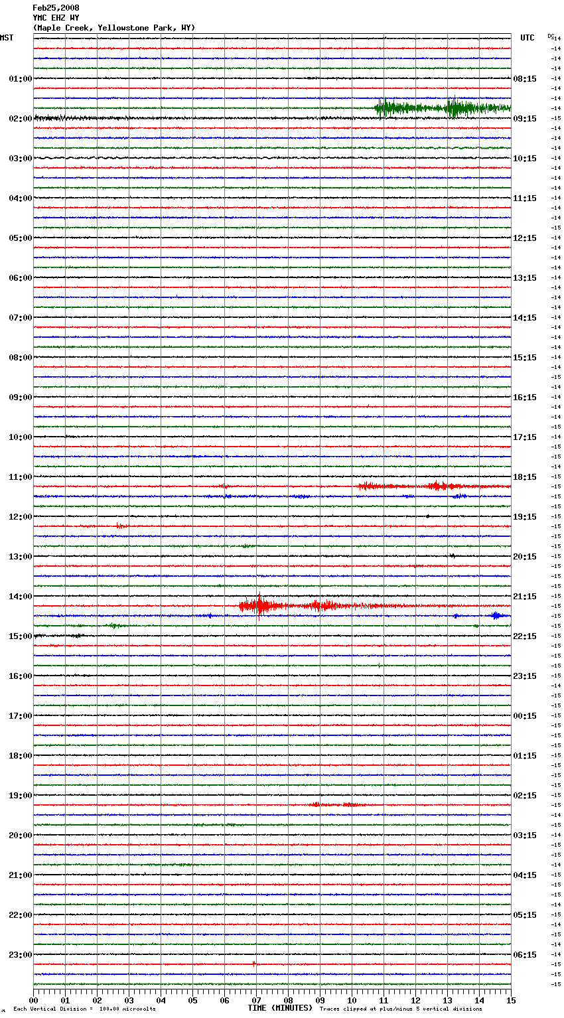The image size is (564, 1018).
Task: Select the 03:00 MST row label
Action: 21,159
